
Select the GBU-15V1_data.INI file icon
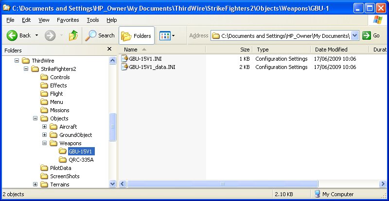click(x=124, y=67)
